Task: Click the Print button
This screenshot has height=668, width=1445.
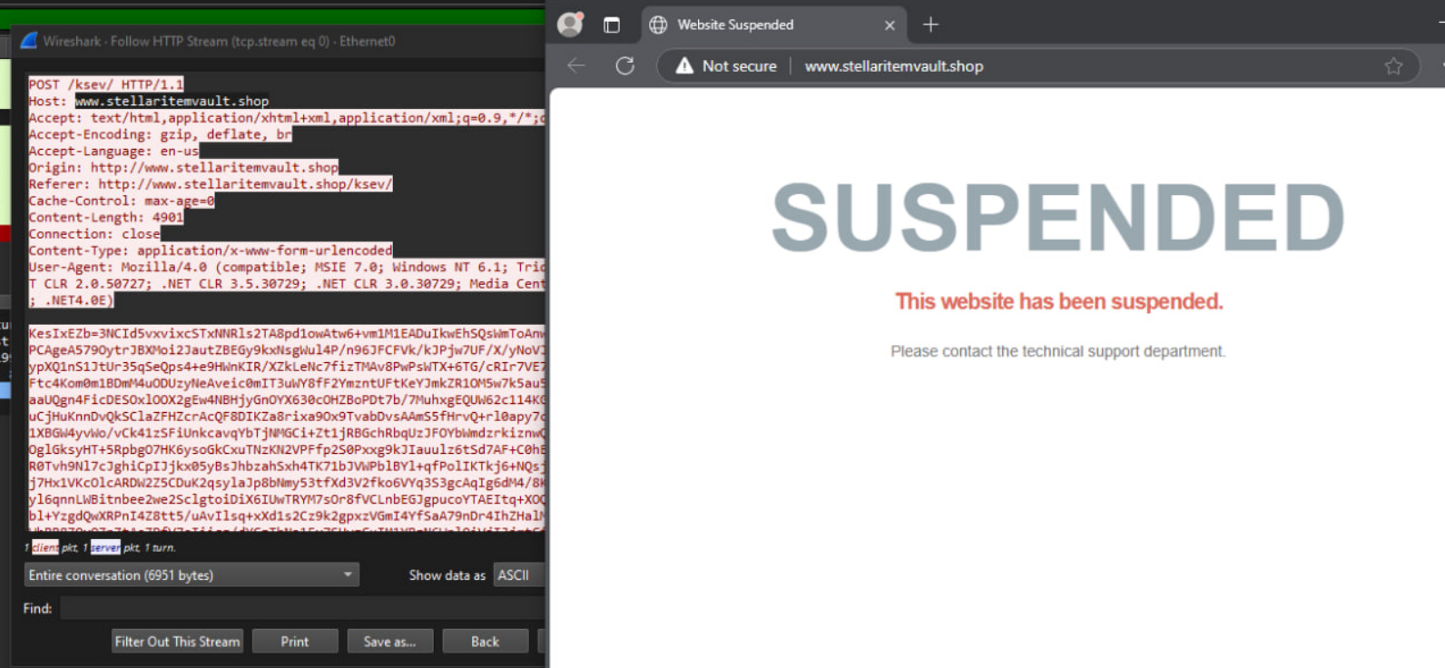Action: 295,641
